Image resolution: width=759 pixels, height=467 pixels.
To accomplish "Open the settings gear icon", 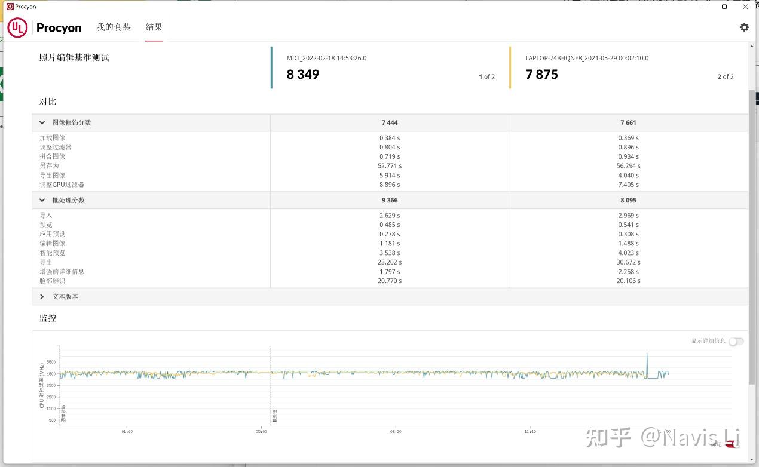I will tap(744, 27).
